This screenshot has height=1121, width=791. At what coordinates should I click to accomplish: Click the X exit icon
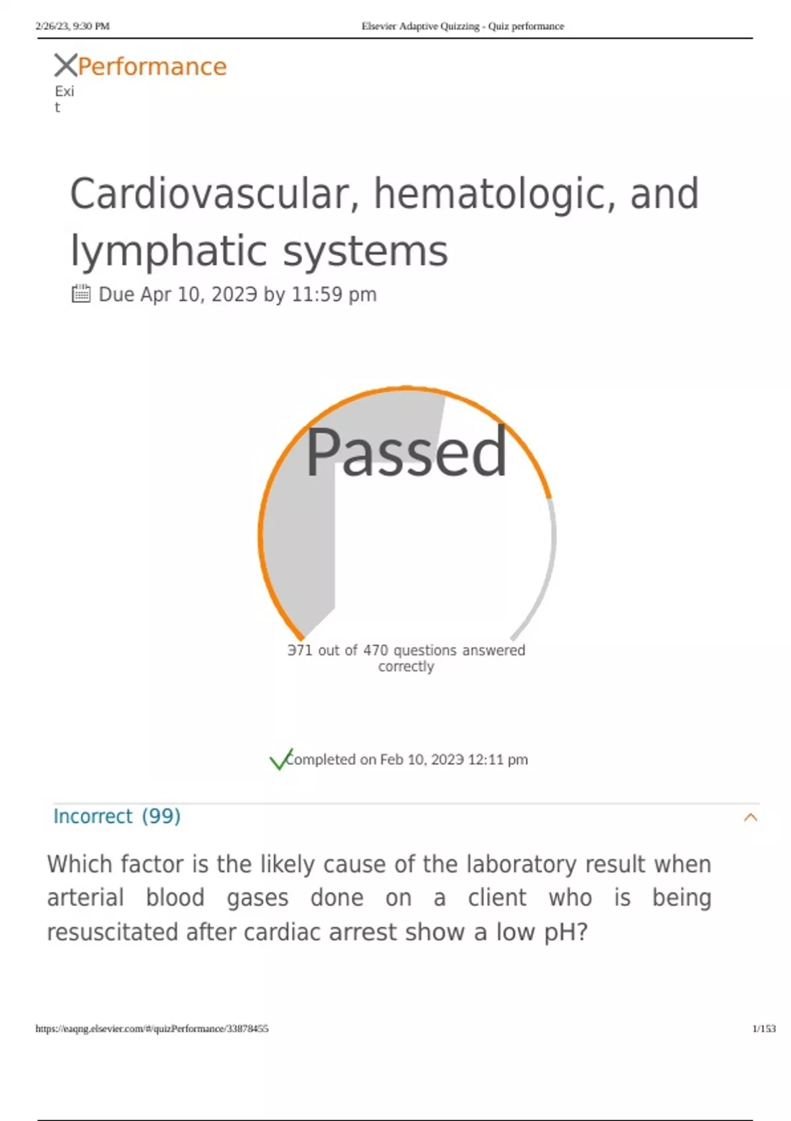pos(65,66)
